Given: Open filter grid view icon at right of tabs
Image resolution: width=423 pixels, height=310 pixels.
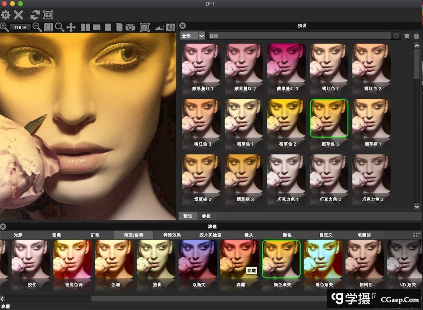Looking at the screenshot, I should (x=417, y=235).
